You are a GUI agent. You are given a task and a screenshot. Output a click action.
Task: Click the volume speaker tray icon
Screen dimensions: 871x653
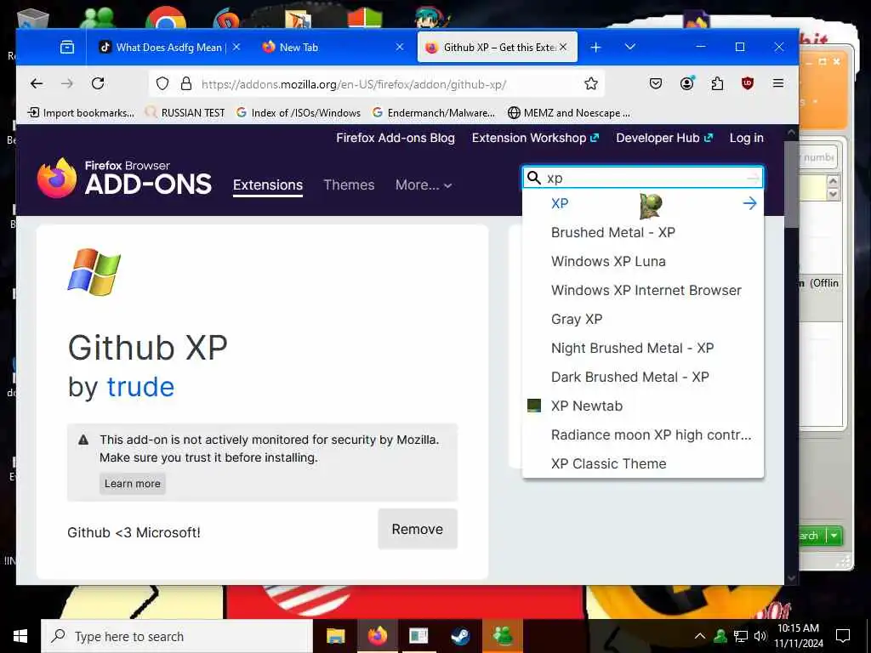click(x=760, y=636)
